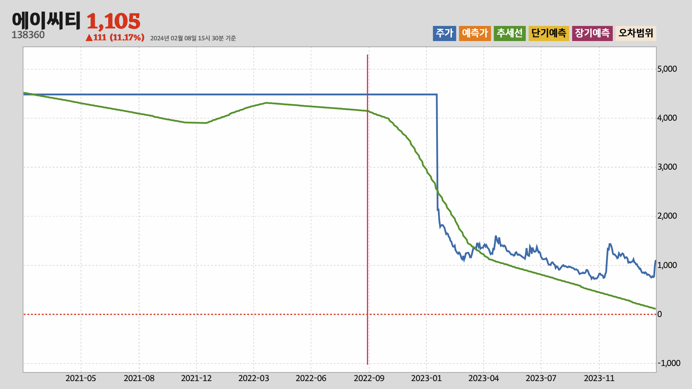The width and height of the screenshot is (692, 389).
Task: Toggle the orange 예측가 legend item
Action: tap(475, 33)
